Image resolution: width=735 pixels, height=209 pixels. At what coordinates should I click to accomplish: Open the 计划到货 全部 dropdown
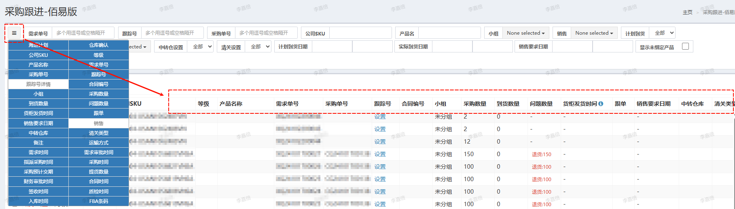point(663,33)
